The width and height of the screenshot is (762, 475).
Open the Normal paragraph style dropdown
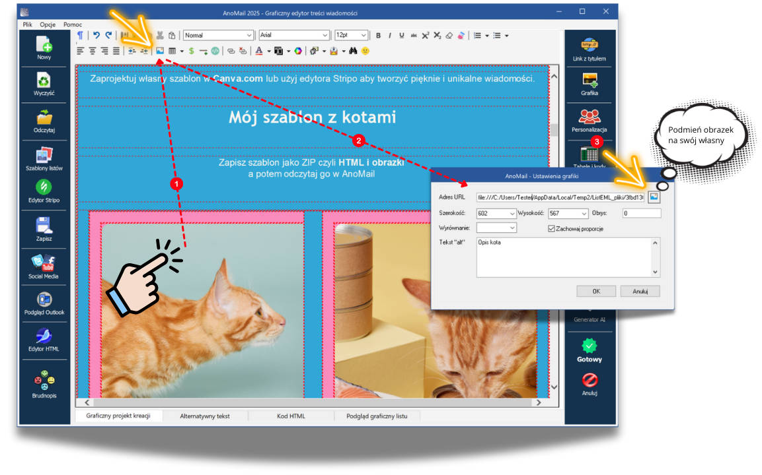point(218,35)
